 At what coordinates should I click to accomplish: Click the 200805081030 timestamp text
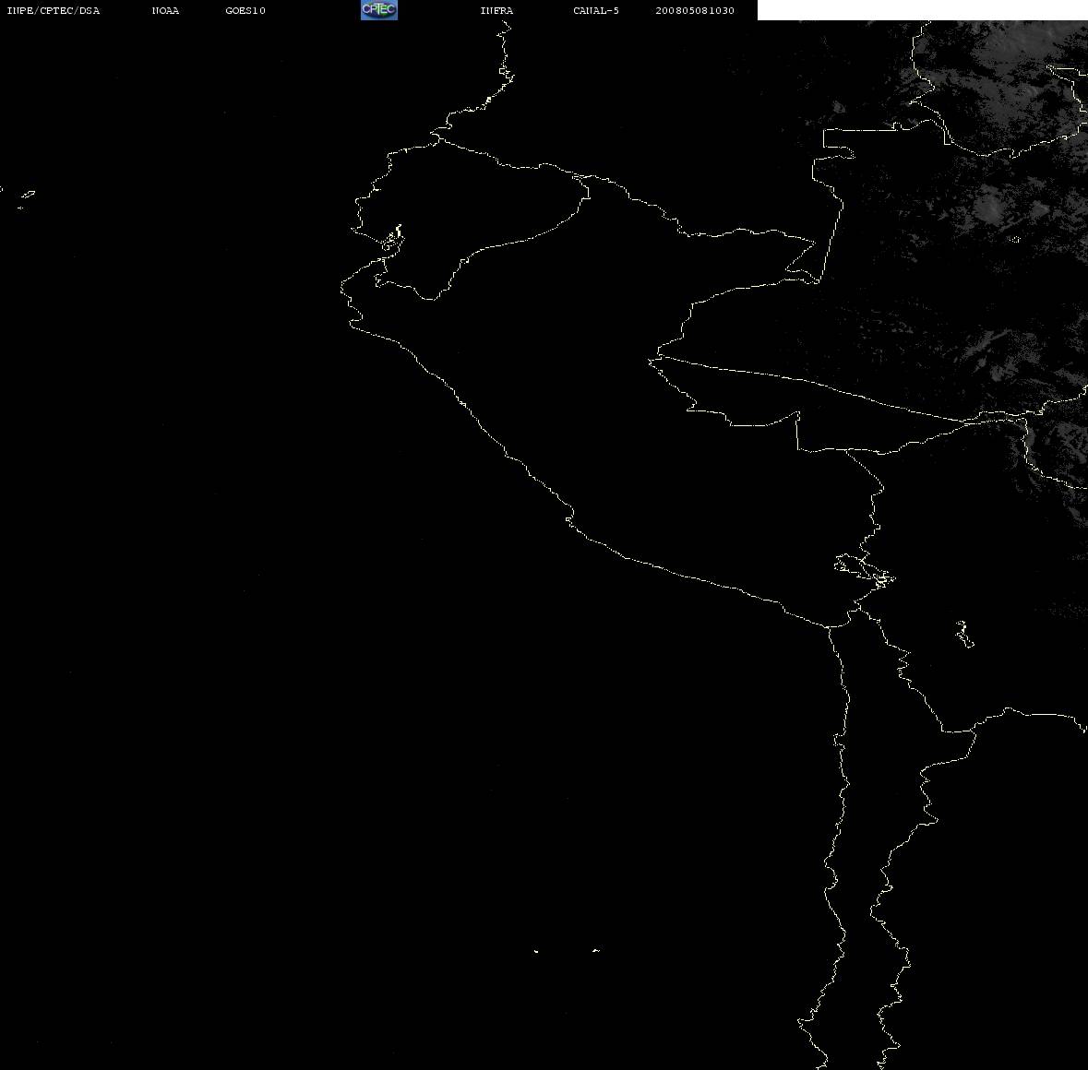pos(695,10)
